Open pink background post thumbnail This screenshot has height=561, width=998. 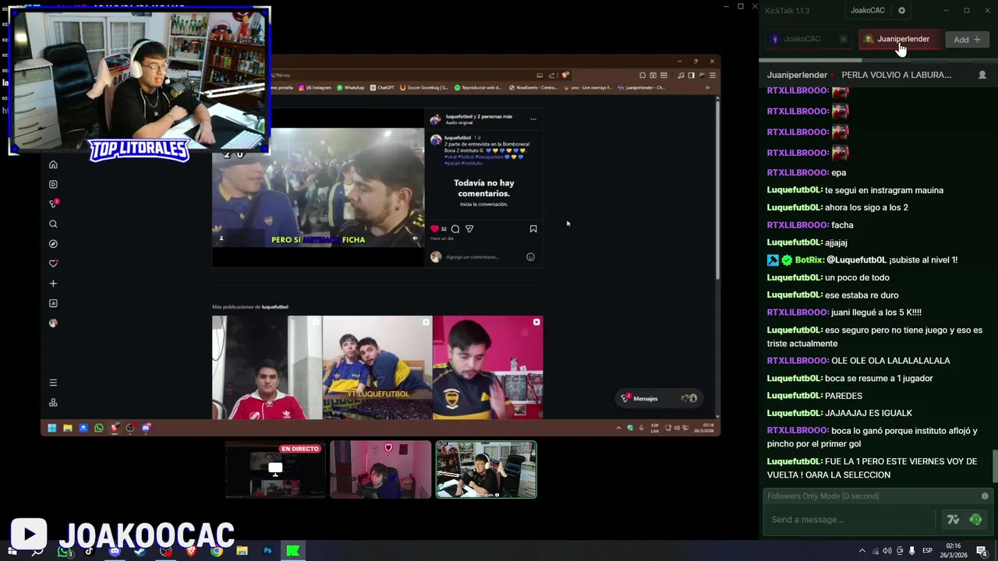coord(488,367)
